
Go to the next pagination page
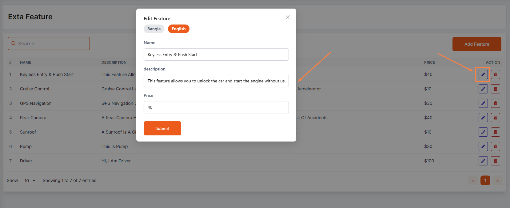[x=497, y=180]
